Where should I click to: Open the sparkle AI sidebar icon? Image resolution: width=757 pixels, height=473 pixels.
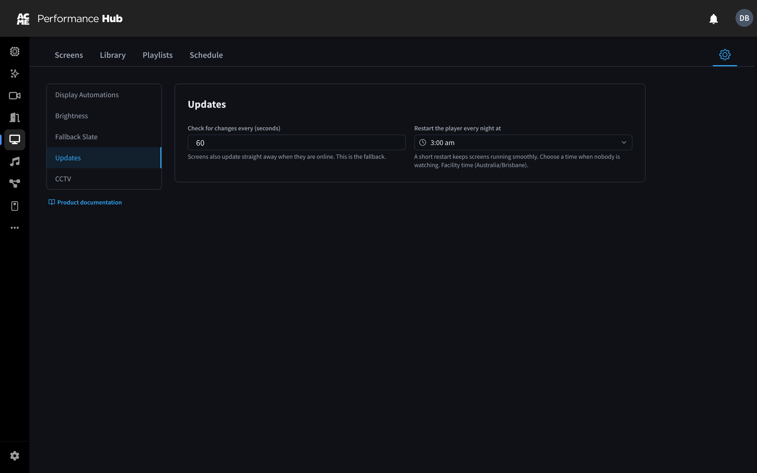[15, 74]
